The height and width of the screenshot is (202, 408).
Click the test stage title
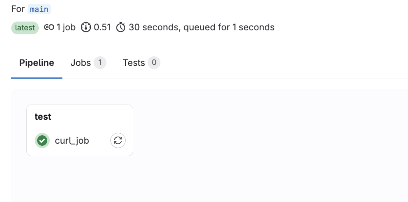[x=43, y=117]
